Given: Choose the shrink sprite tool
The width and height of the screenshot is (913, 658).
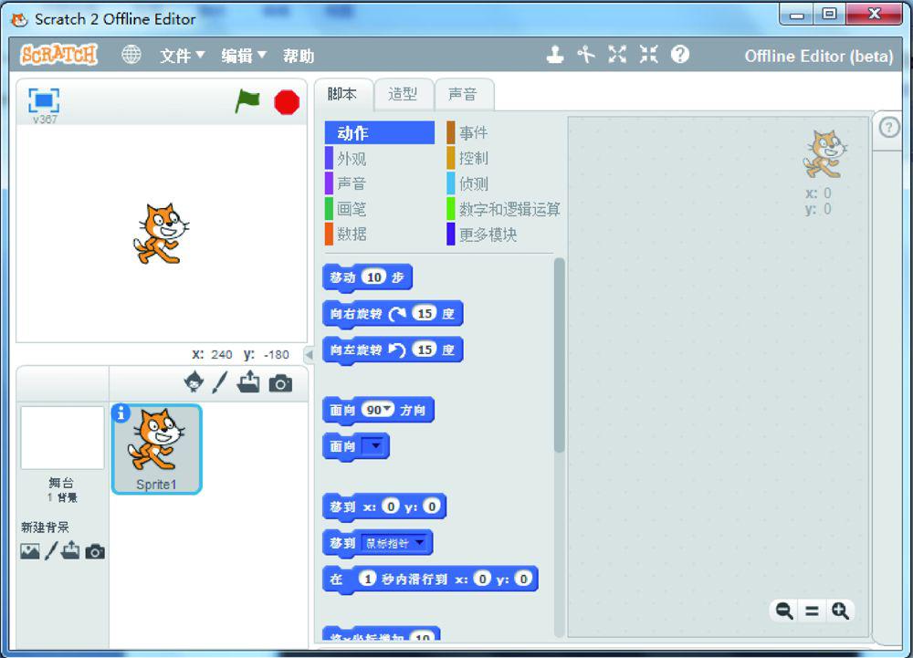Looking at the screenshot, I should pyautogui.click(x=648, y=55).
